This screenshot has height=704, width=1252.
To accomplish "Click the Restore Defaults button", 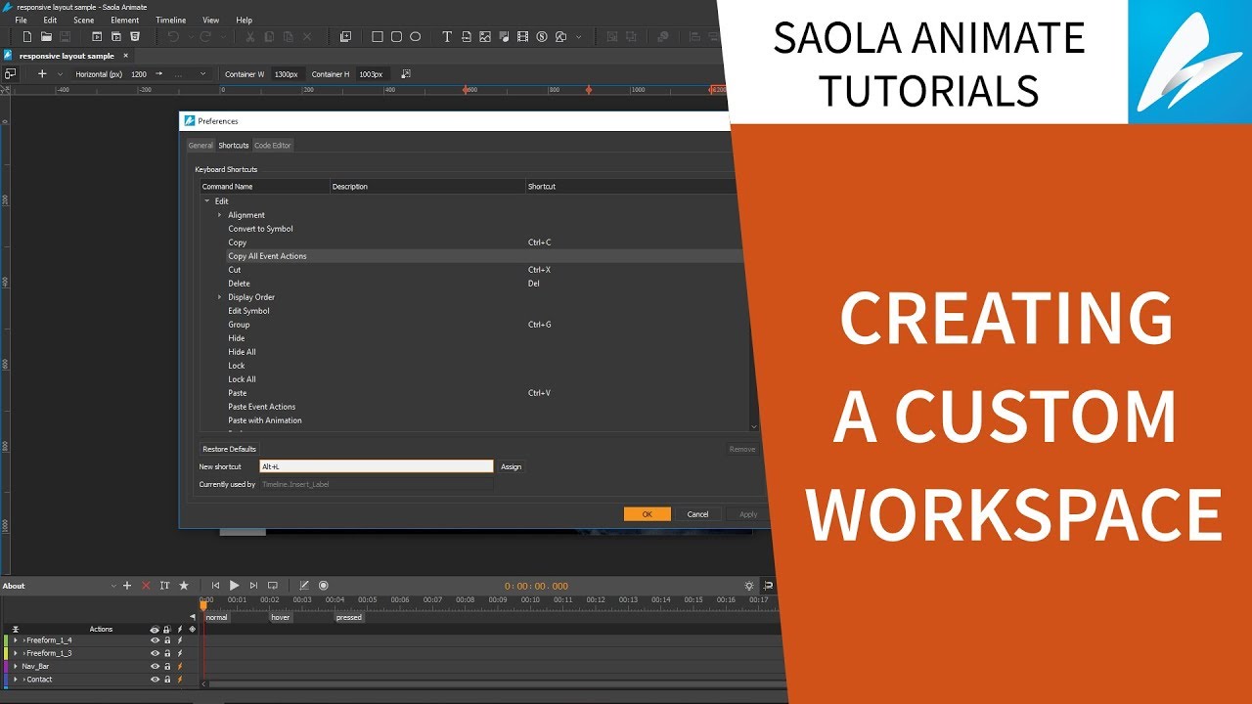I will point(230,450).
